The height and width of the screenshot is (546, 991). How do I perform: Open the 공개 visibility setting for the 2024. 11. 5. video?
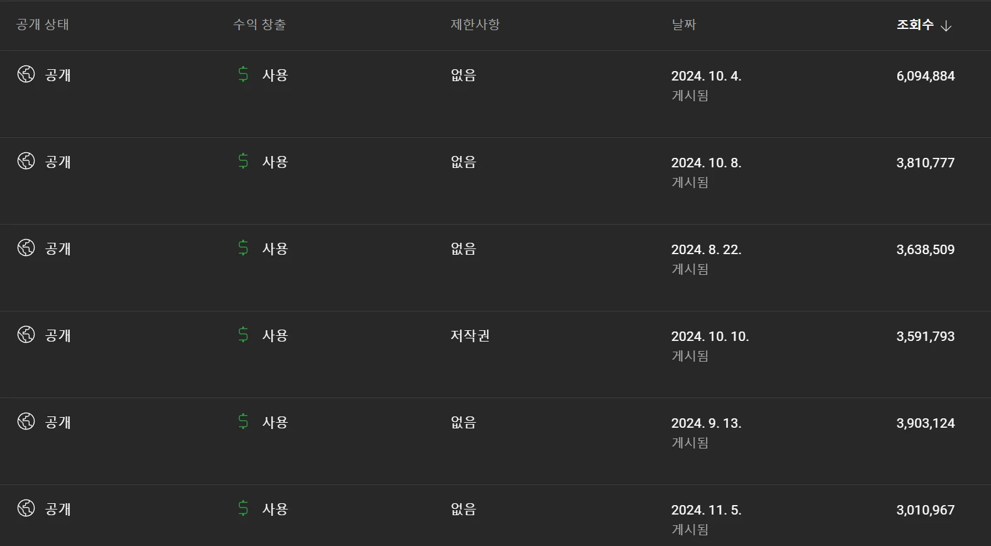pyautogui.click(x=58, y=509)
